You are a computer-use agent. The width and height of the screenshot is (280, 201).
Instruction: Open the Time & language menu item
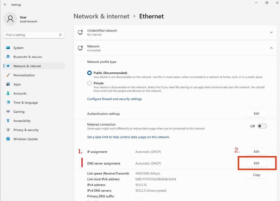point(25,103)
